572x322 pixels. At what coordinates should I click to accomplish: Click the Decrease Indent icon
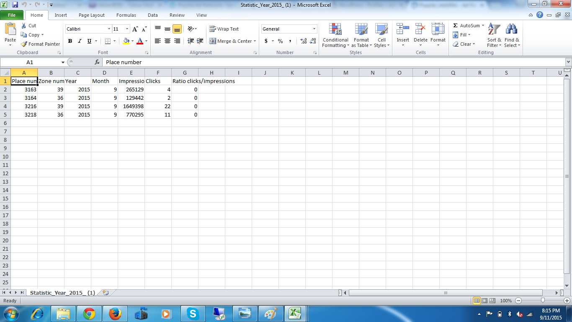pos(191,41)
